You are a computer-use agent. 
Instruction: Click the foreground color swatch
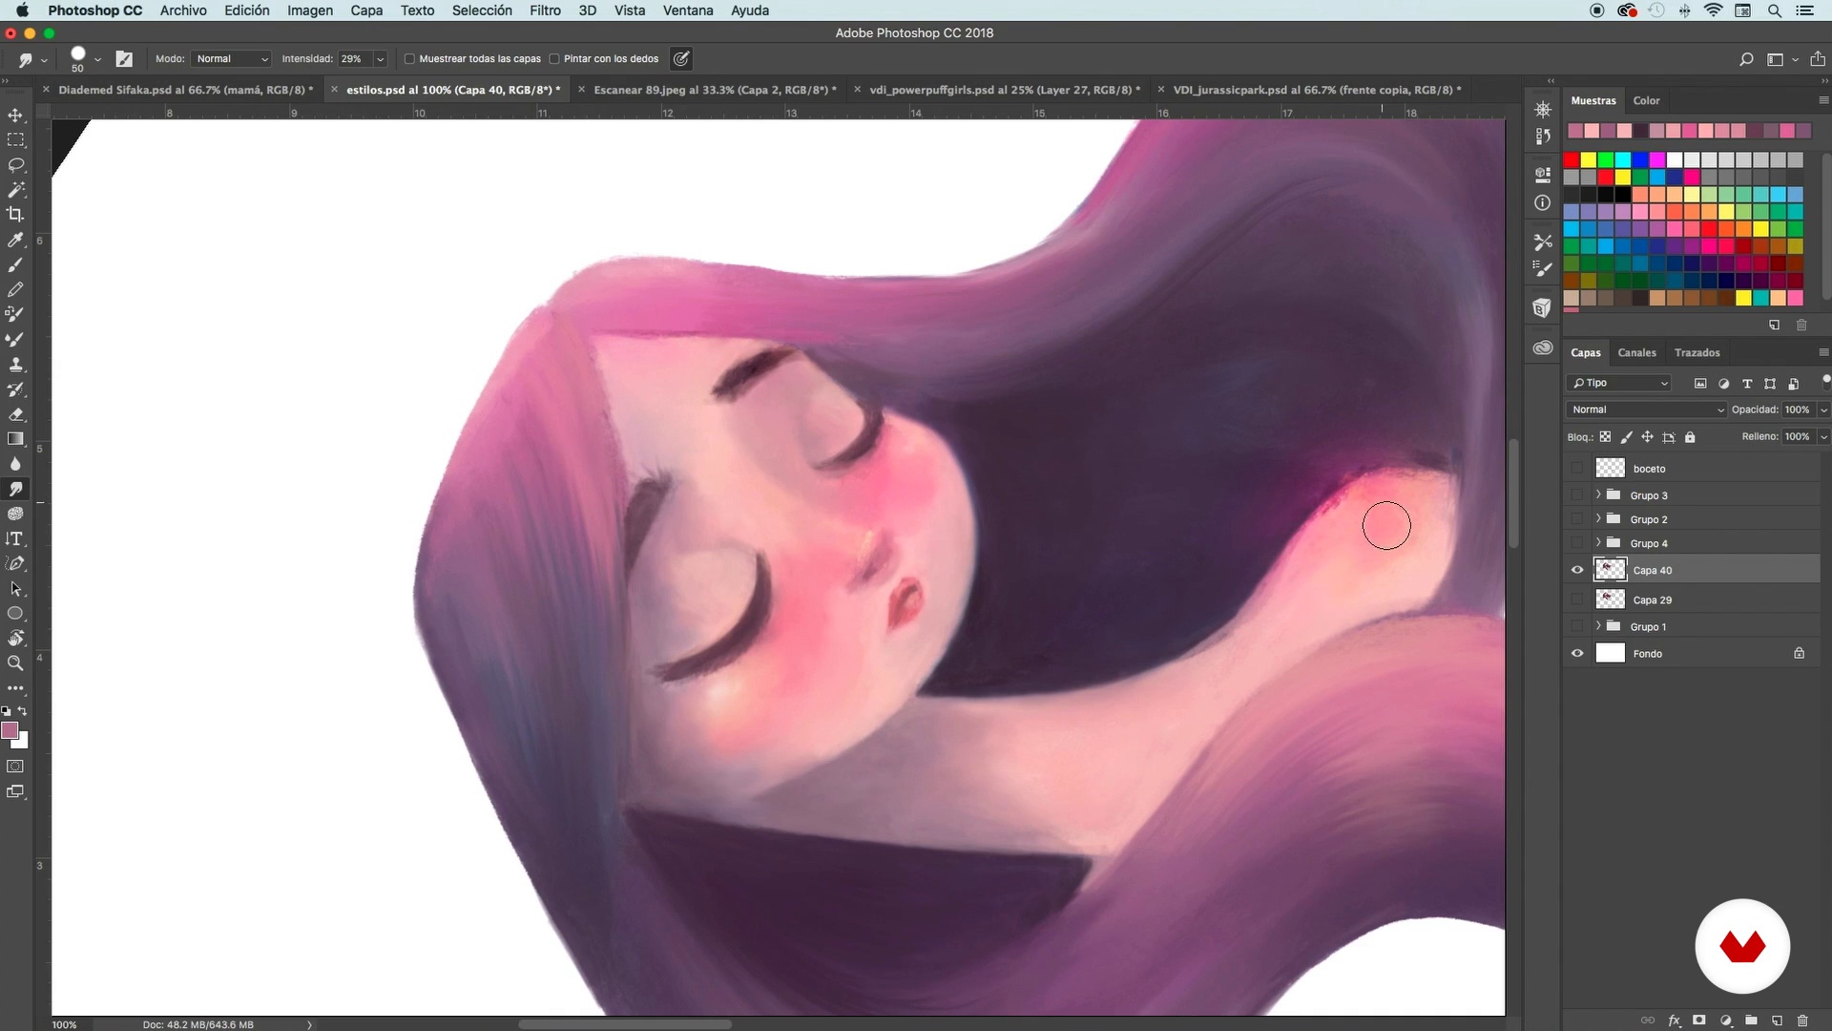[10, 730]
